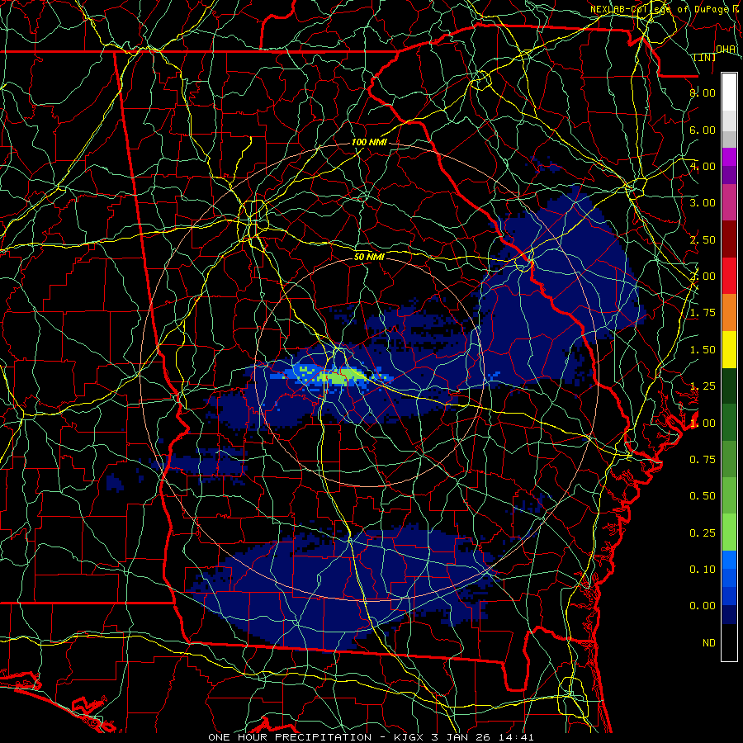Click the dark red 2.50 legend swatch
743x743 pixels.
tap(729, 239)
